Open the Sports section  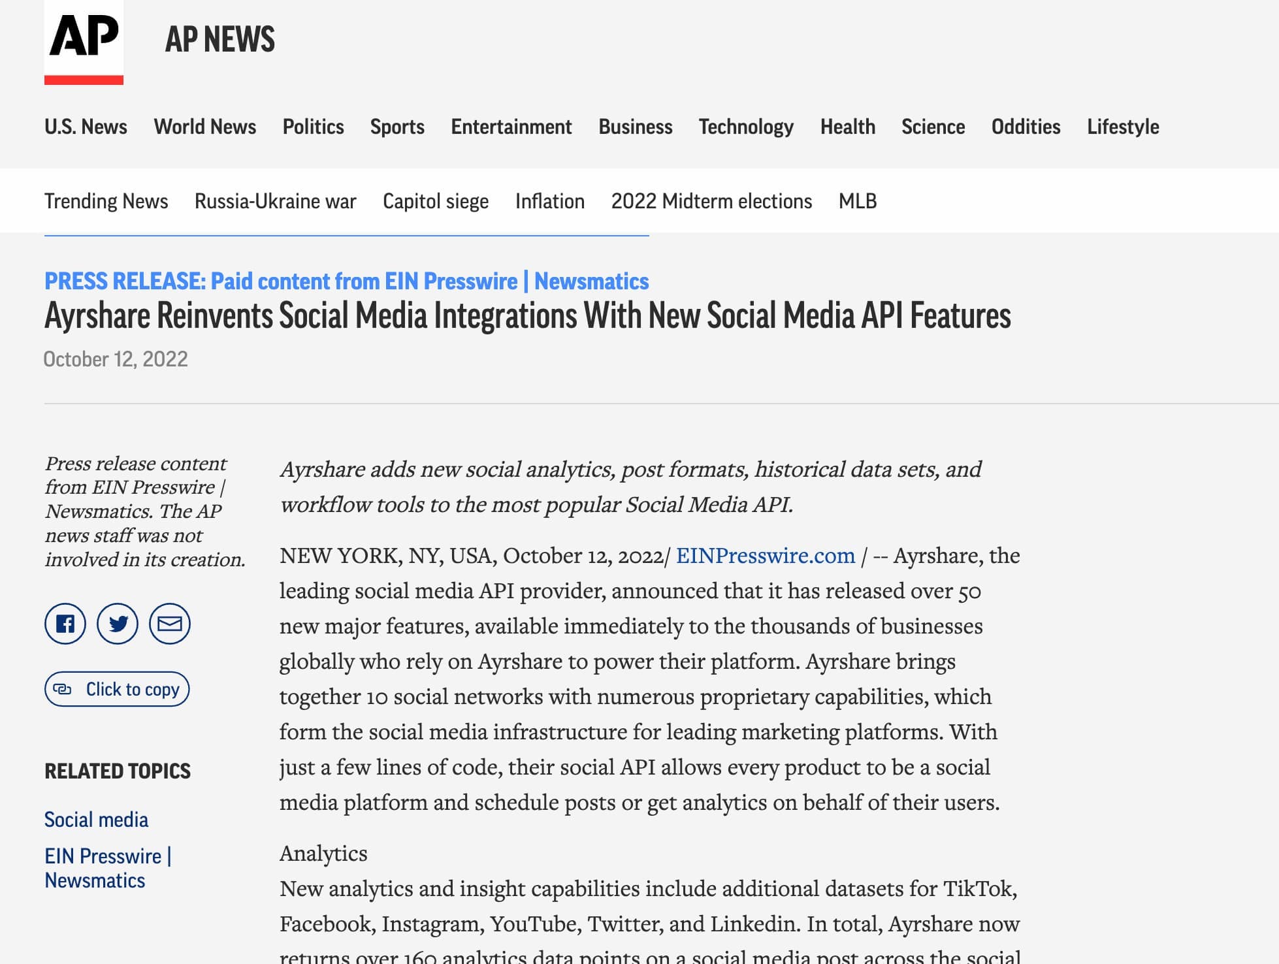pos(397,127)
